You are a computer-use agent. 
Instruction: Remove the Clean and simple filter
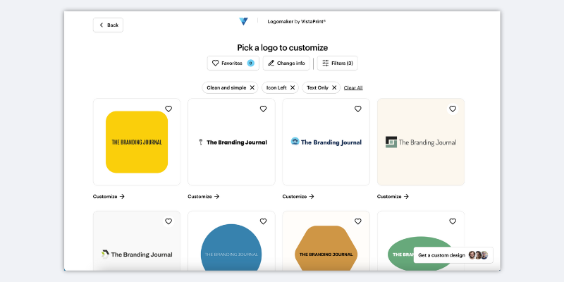coord(252,88)
